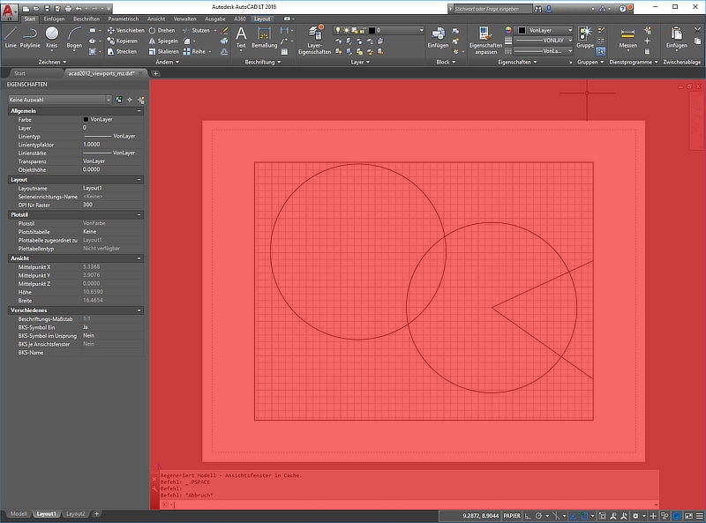
Task: Toggle polar tracking in status bar
Action: click(538, 516)
